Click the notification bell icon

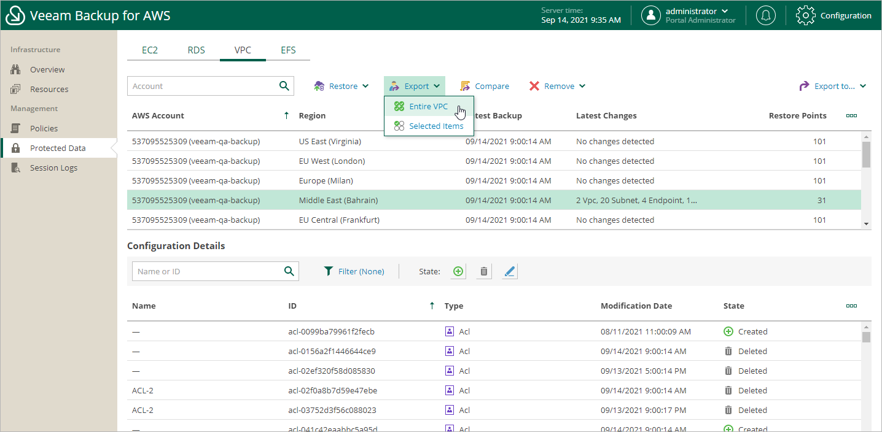tap(765, 16)
